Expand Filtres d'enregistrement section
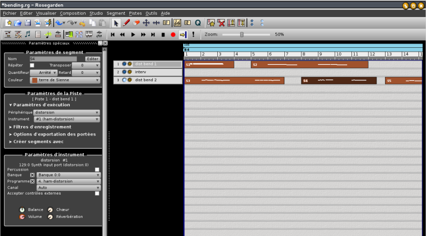 (40, 127)
